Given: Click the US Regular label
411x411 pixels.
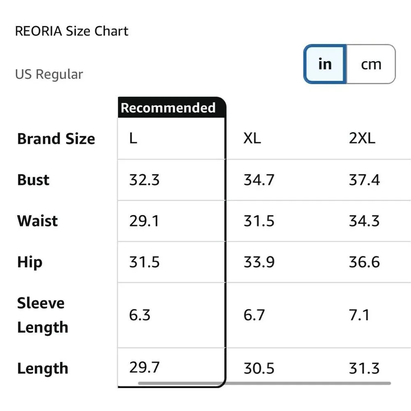Looking at the screenshot, I should (x=49, y=74).
